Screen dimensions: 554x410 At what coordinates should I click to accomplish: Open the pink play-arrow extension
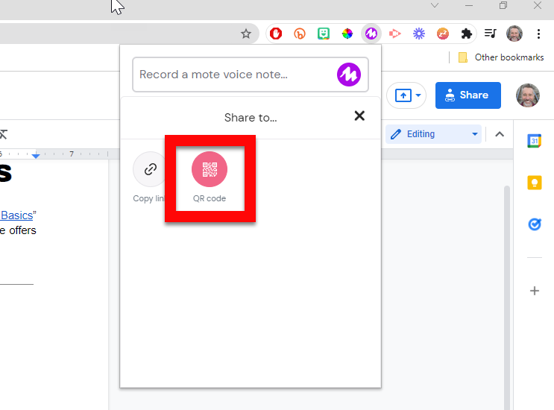tap(394, 34)
